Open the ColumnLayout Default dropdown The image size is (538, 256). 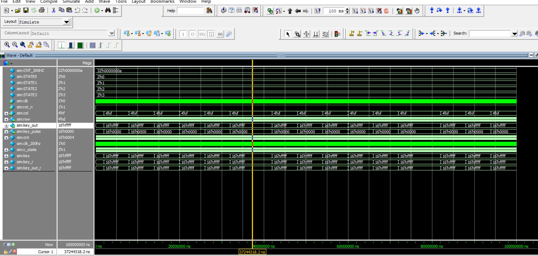(x=112, y=33)
